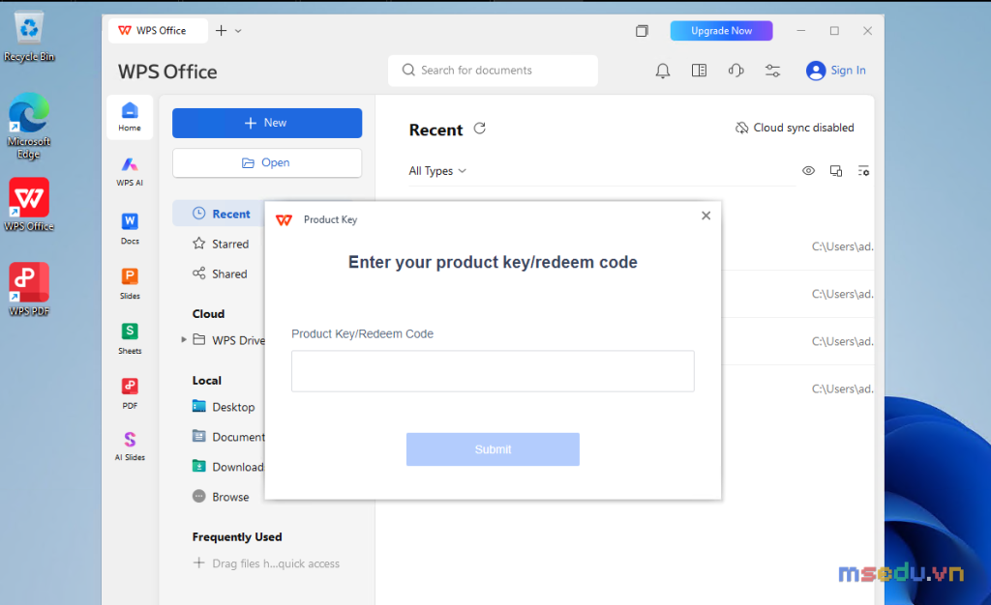Close the Product Key dialog
This screenshot has height=605, width=991.
click(706, 216)
